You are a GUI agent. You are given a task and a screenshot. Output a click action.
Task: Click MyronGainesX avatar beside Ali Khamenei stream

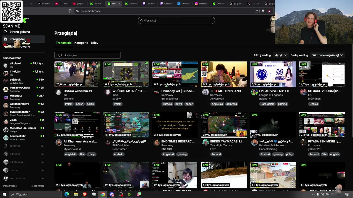click(x=58, y=142)
